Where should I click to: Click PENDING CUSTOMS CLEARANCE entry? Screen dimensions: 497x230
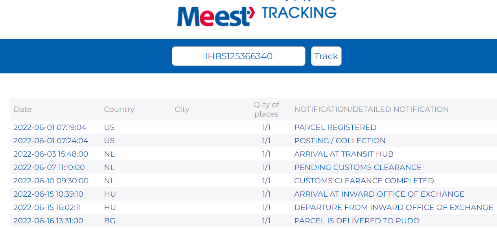point(357,168)
